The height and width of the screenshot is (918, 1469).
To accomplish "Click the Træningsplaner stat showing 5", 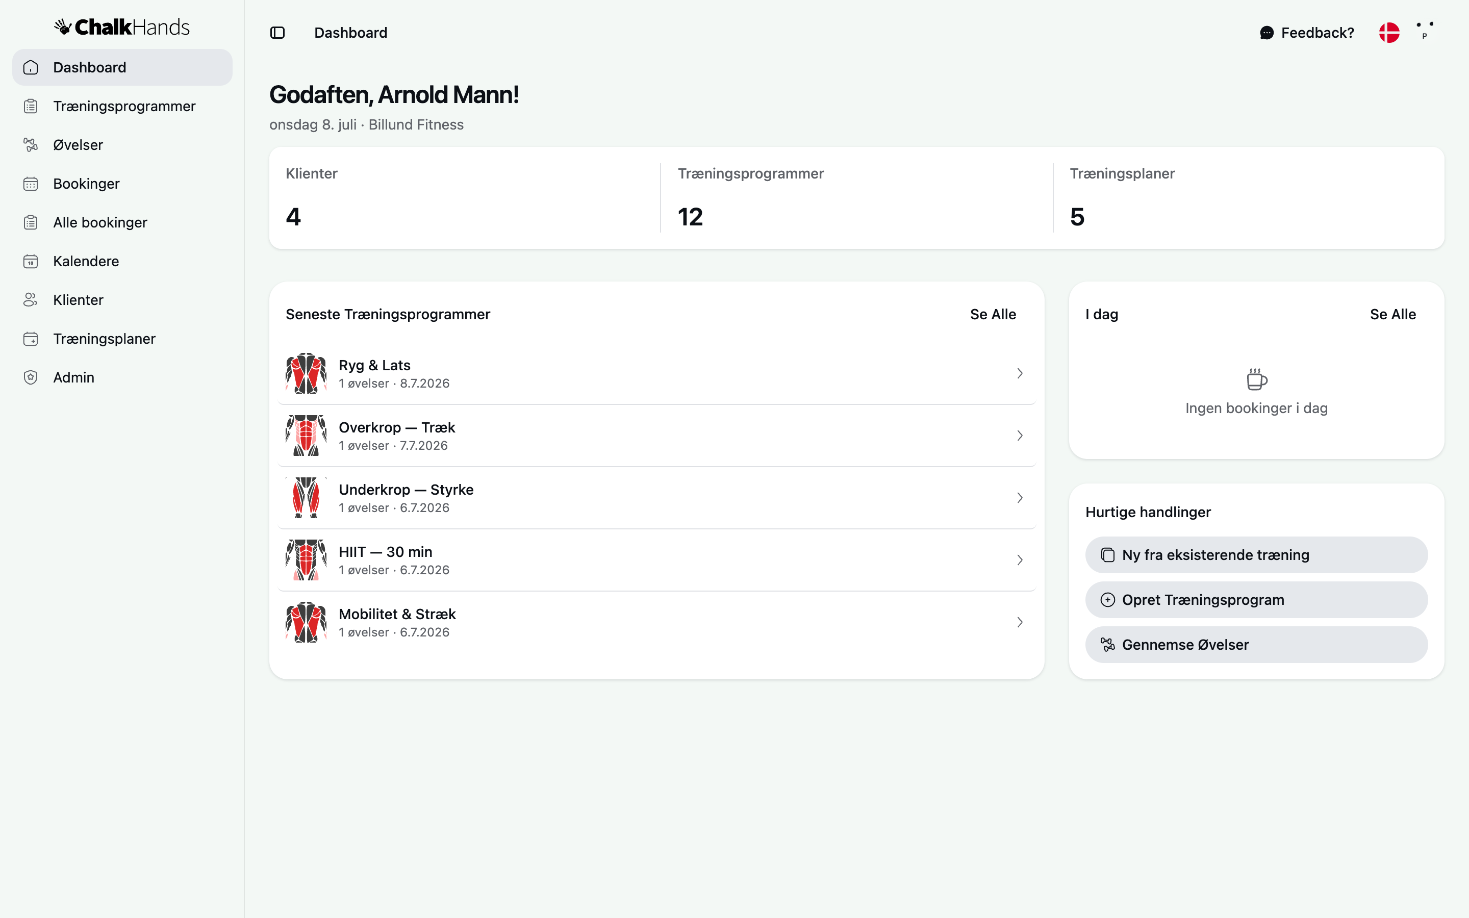I will [1249, 198].
